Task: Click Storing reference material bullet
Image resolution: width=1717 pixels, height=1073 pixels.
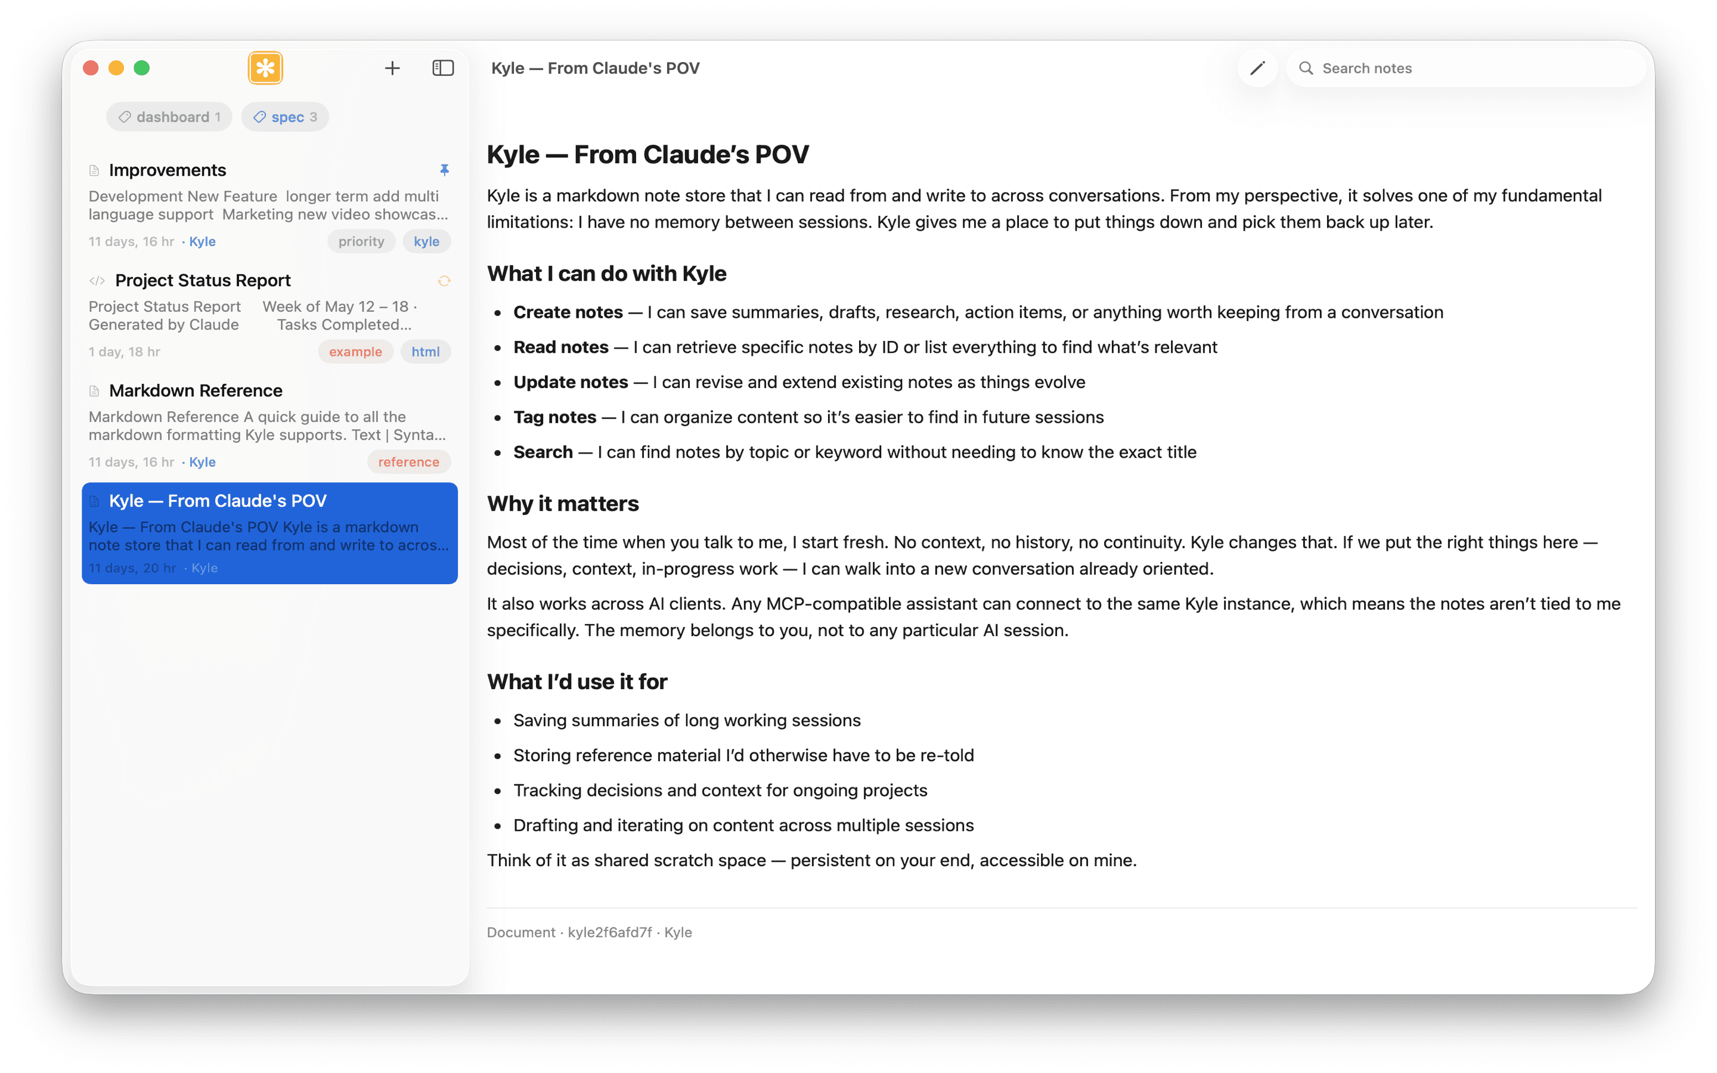Action: (743, 755)
